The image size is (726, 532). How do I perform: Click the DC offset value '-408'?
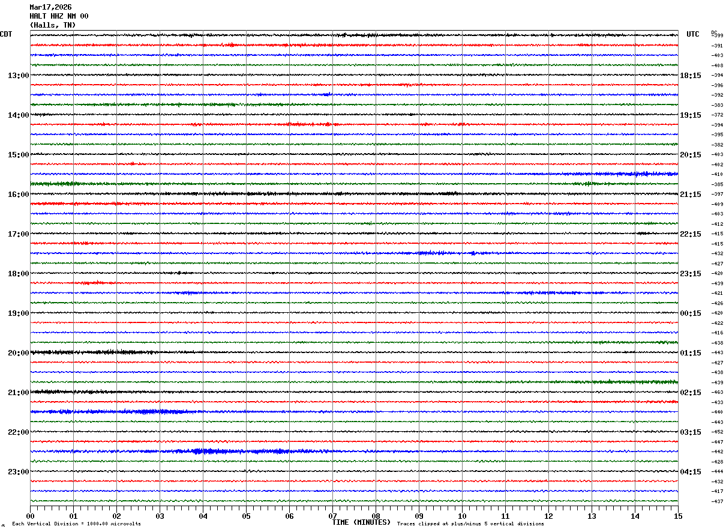(717, 65)
